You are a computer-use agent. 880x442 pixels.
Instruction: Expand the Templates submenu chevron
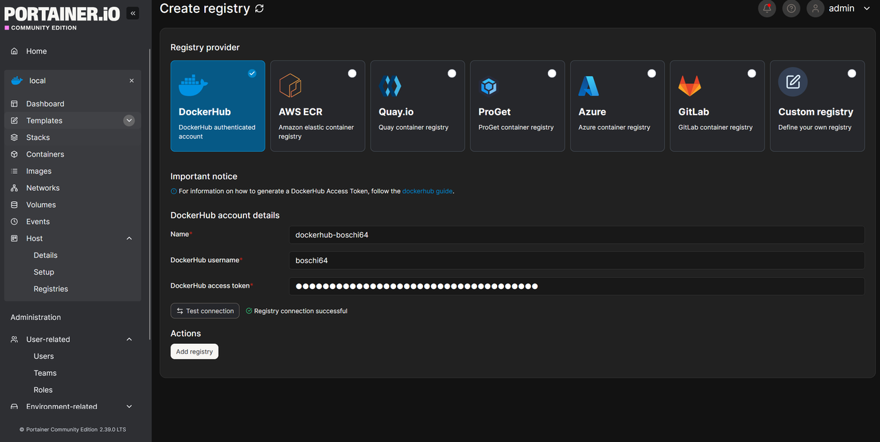click(129, 121)
